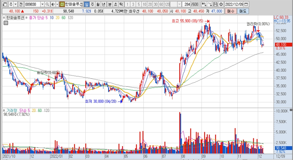Click the 4,729백만 trading value text
The height and width of the screenshot is (160, 293).
119,11
